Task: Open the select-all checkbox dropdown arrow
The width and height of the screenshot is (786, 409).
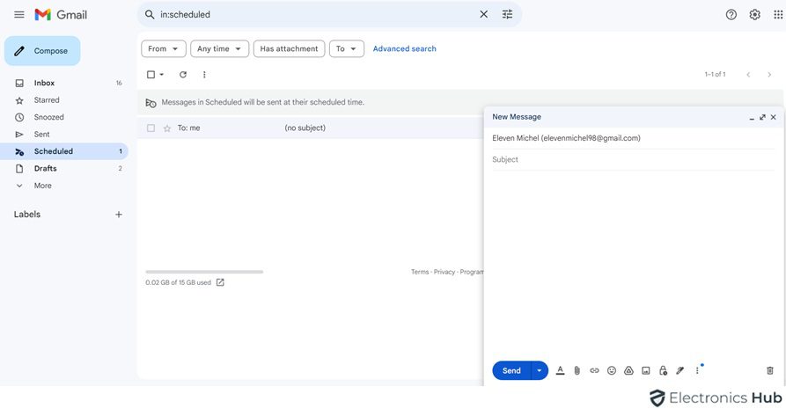Action: (x=161, y=74)
